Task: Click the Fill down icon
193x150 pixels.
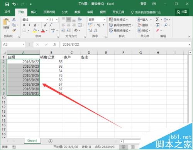Action: 157,25
